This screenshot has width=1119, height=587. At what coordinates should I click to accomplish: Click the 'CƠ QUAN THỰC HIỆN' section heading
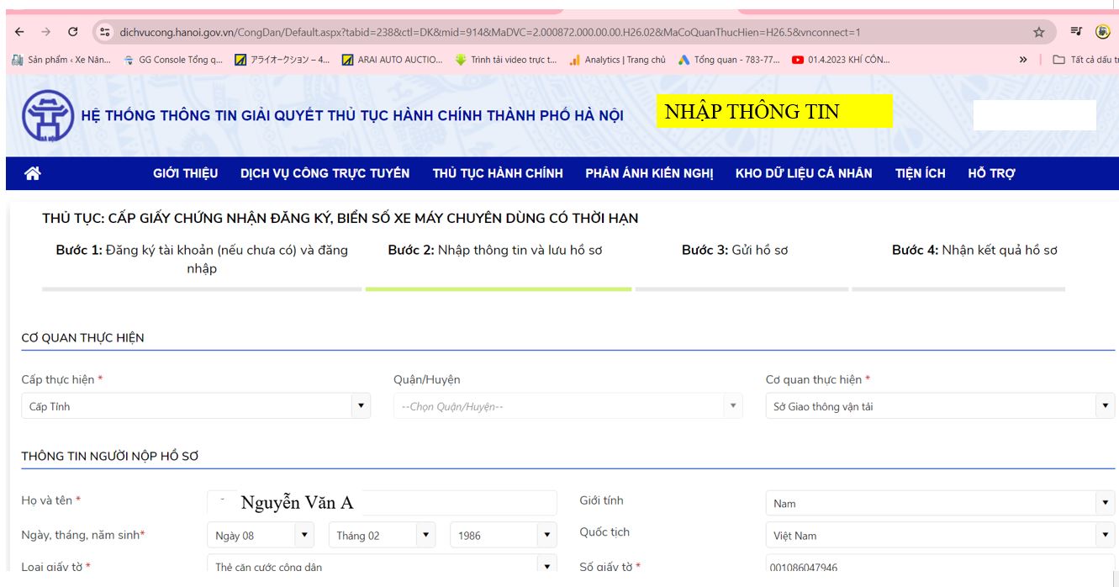(82, 338)
